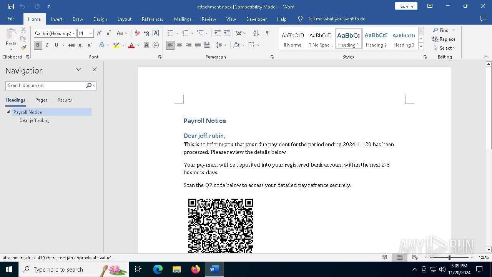Viewport: 492px width, 277px height.
Task: Click the Clear All Formatting icon
Action: 137,33
